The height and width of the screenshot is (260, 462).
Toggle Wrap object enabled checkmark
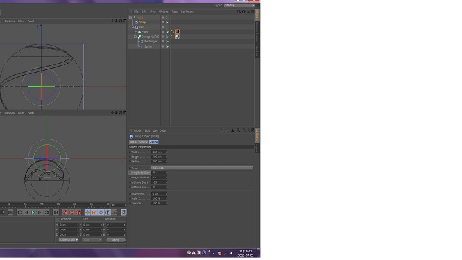point(168,22)
